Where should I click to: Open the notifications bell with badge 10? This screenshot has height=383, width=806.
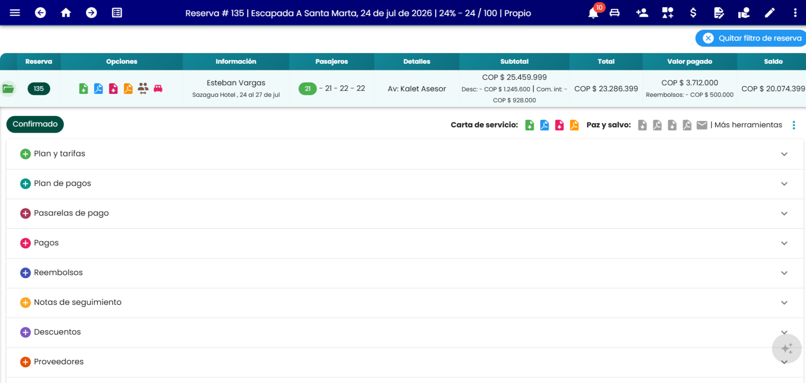pyautogui.click(x=593, y=13)
